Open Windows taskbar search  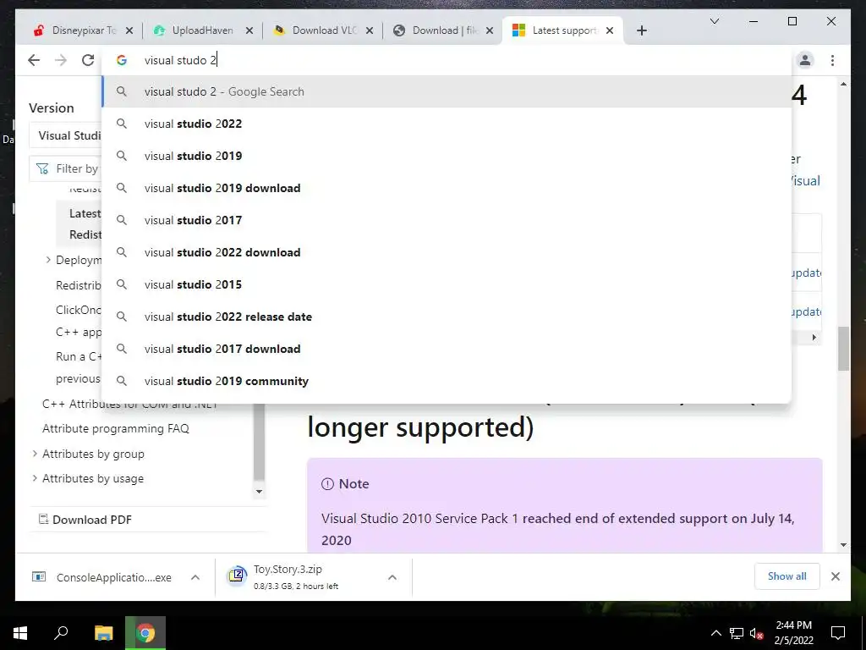tap(61, 633)
